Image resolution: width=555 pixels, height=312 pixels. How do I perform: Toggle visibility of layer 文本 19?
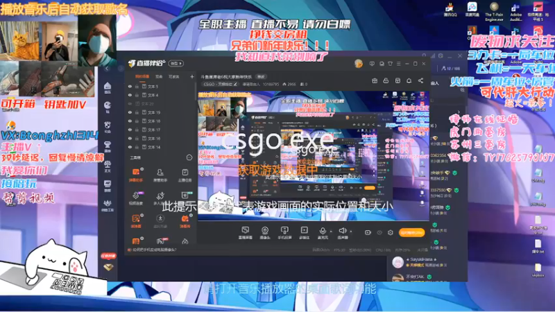point(130,112)
